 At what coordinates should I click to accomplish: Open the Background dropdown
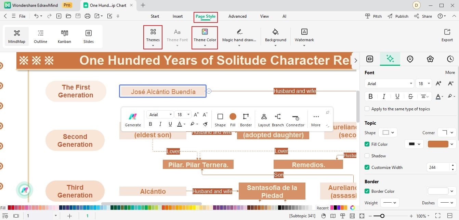coord(275,37)
